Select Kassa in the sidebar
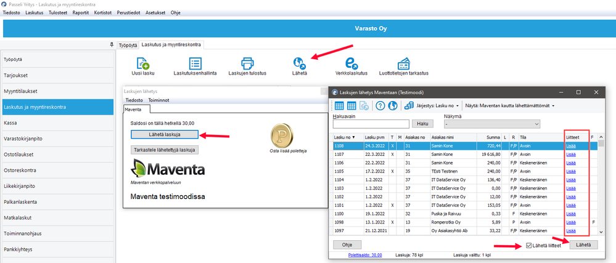Image resolution: width=616 pixels, height=263 pixels. [x=57, y=123]
